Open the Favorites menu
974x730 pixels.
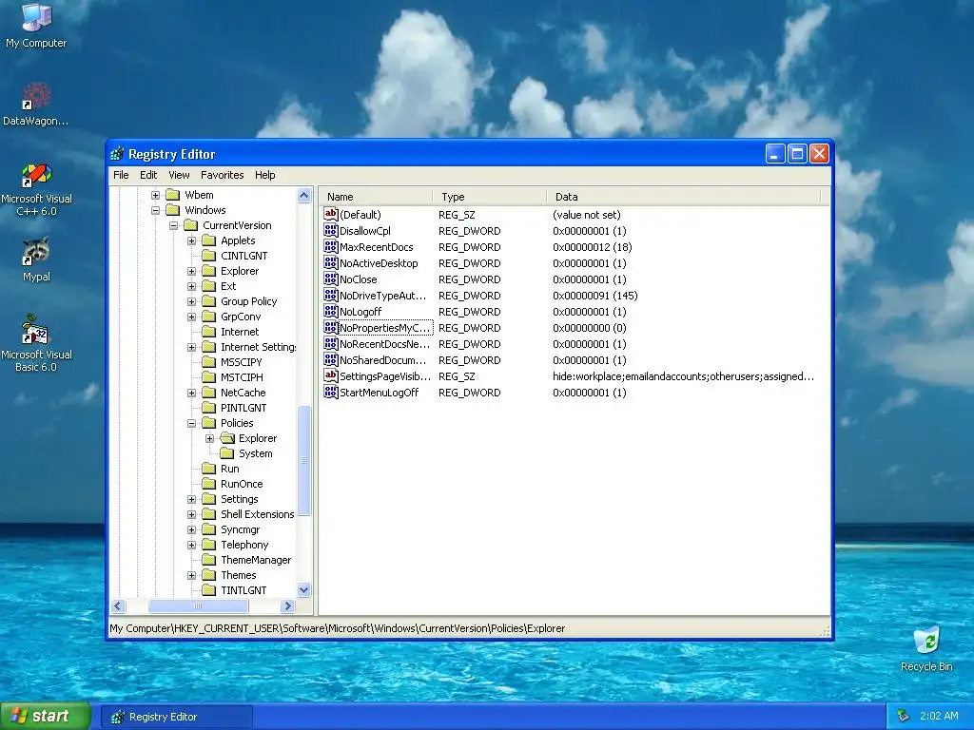pyautogui.click(x=222, y=175)
